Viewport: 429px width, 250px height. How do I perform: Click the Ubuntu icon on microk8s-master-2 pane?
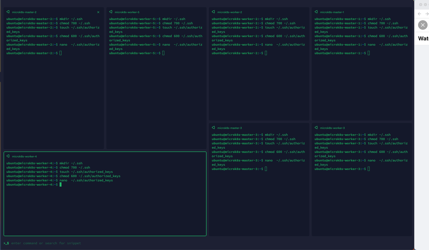9,12
